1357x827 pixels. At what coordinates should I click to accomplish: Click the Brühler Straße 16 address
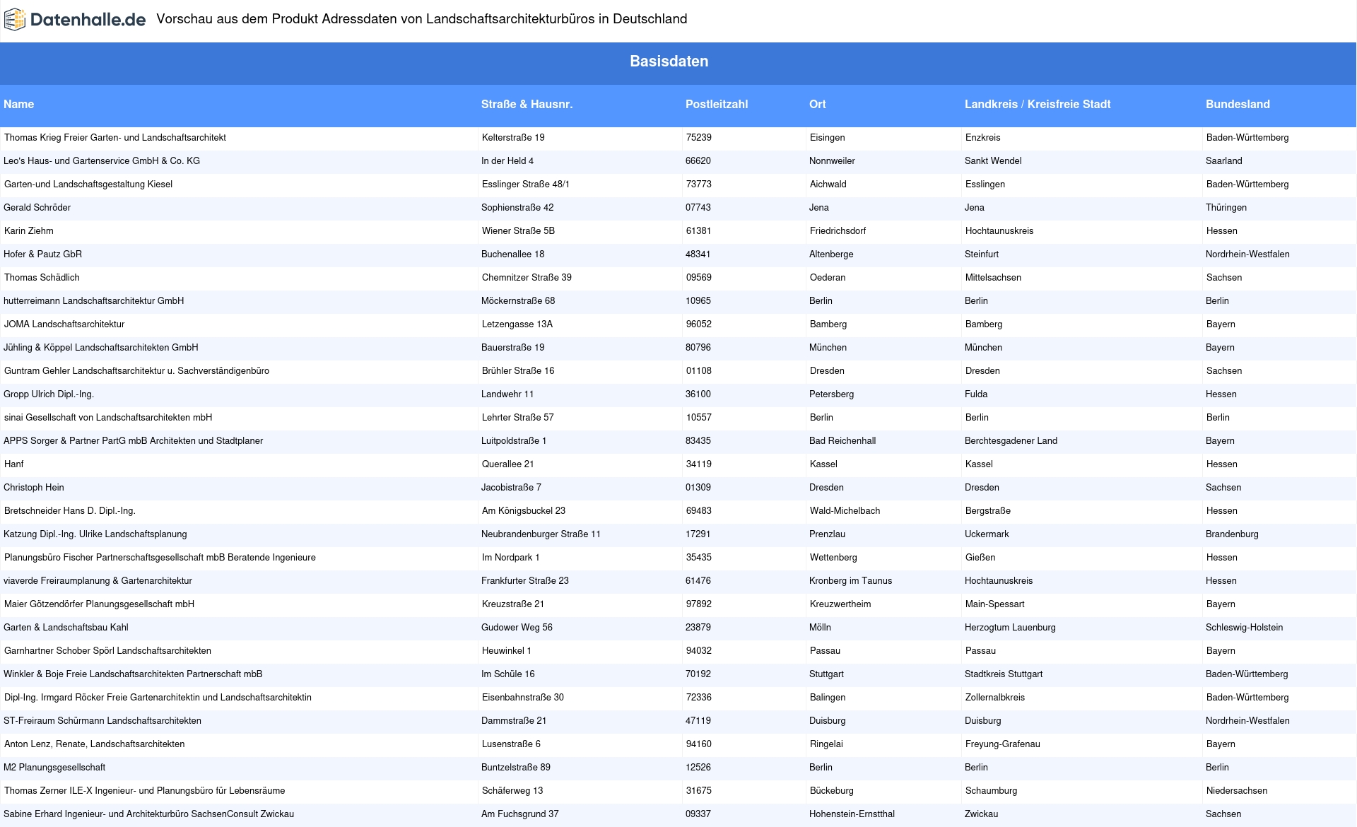[x=518, y=371]
